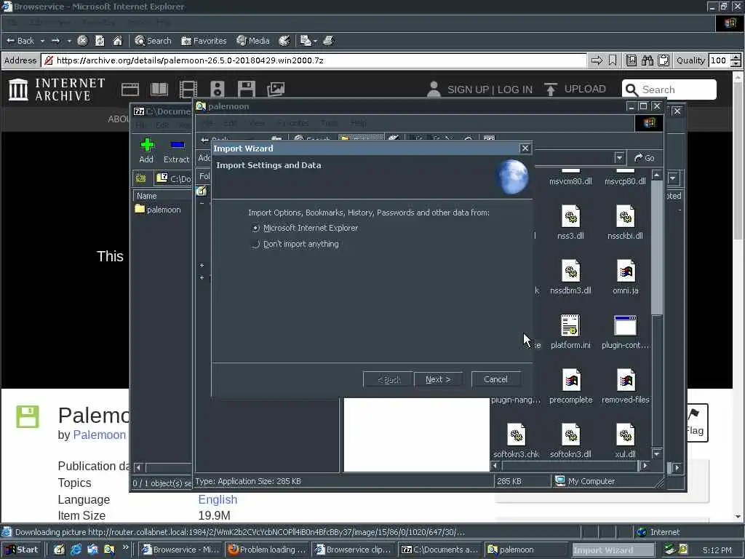Select Don't import anything option

point(295,245)
